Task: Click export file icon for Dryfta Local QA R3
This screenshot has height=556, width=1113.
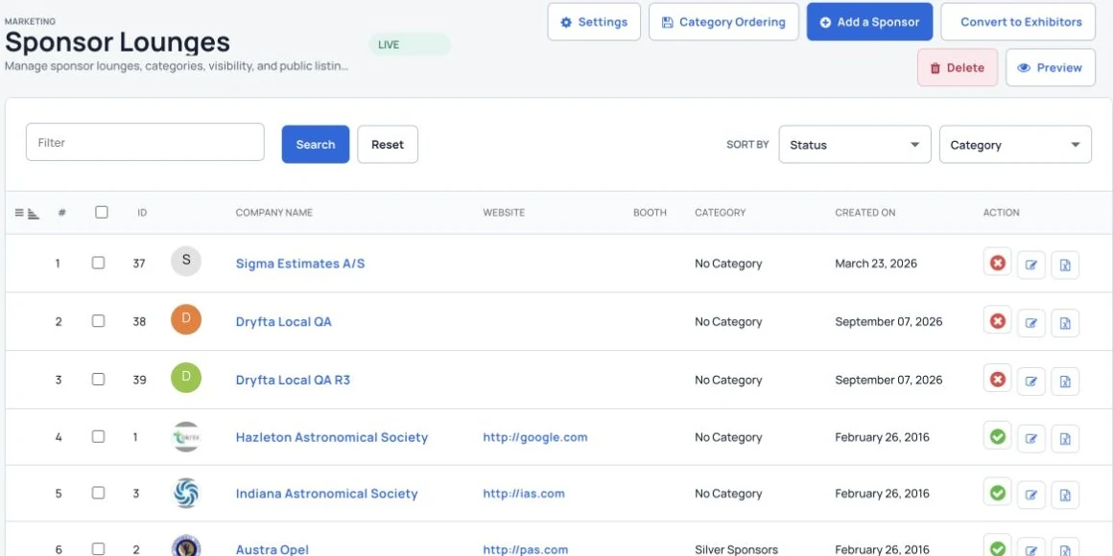Action: coord(1065,382)
